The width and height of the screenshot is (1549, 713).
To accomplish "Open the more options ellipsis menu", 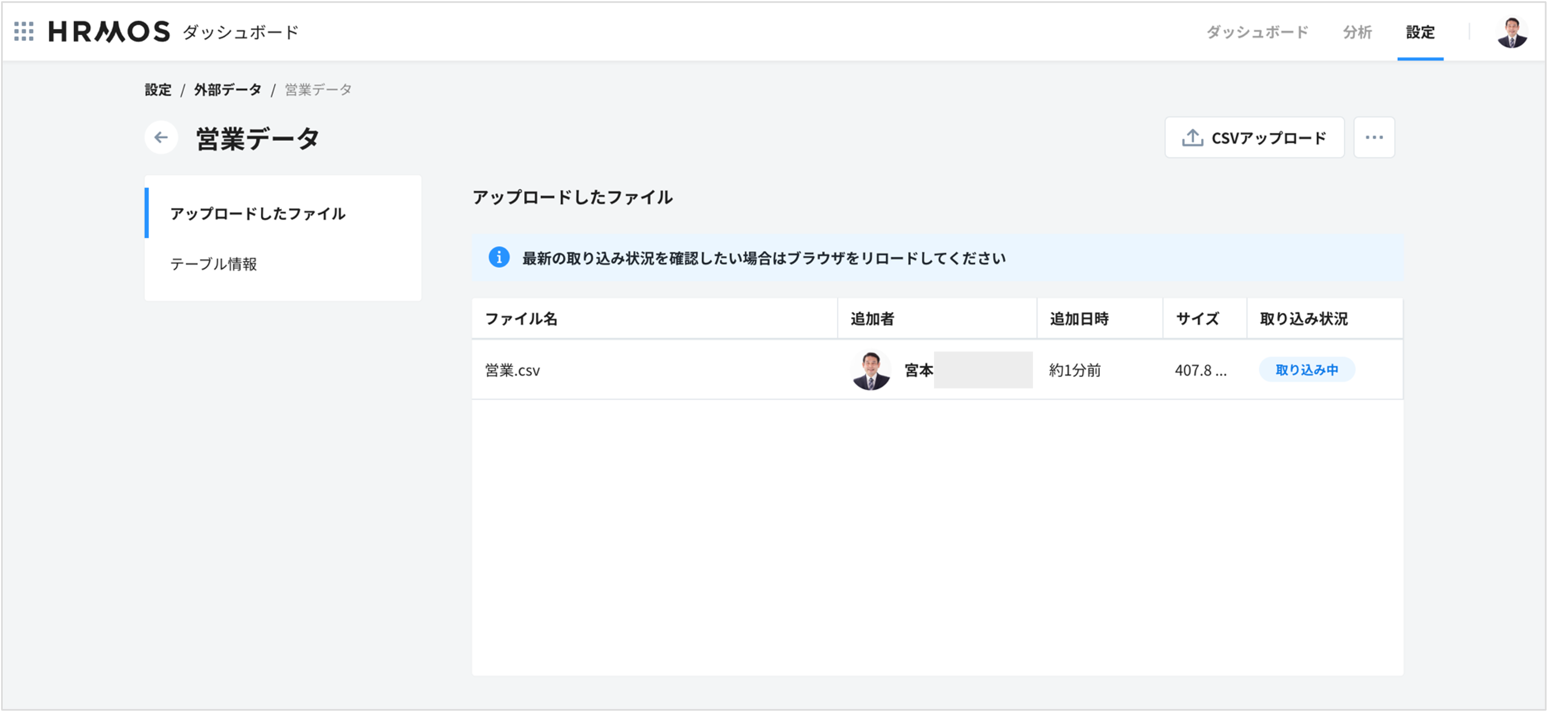I will (1374, 136).
